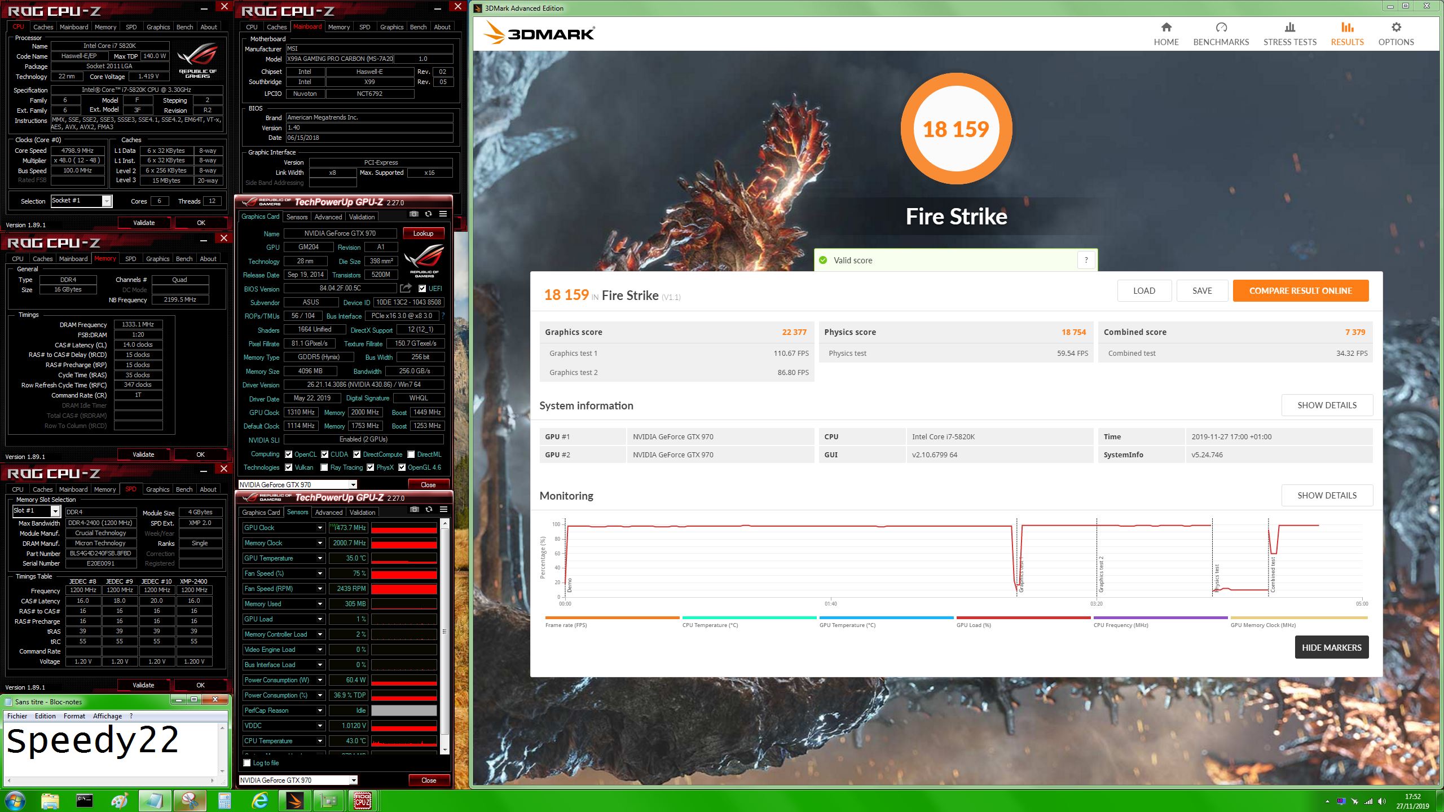Enable Log to file checkbox
Image resolution: width=1444 pixels, height=812 pixels.
click(x=247, y=763)
